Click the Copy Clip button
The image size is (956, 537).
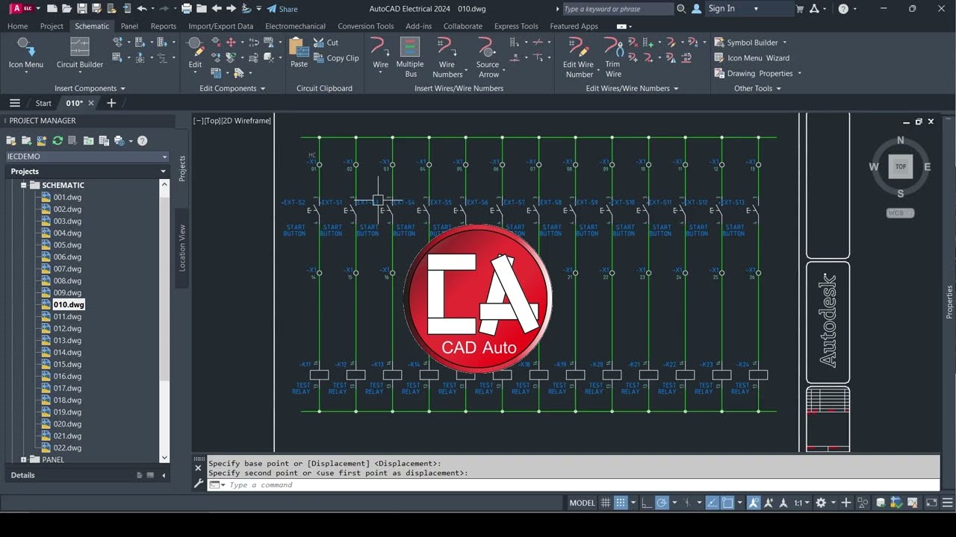(x=336, y=58)
